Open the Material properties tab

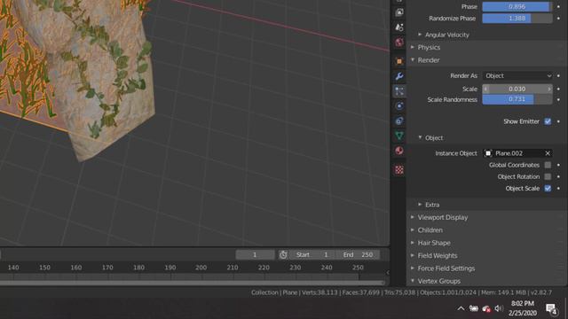(x=399, y=151)
